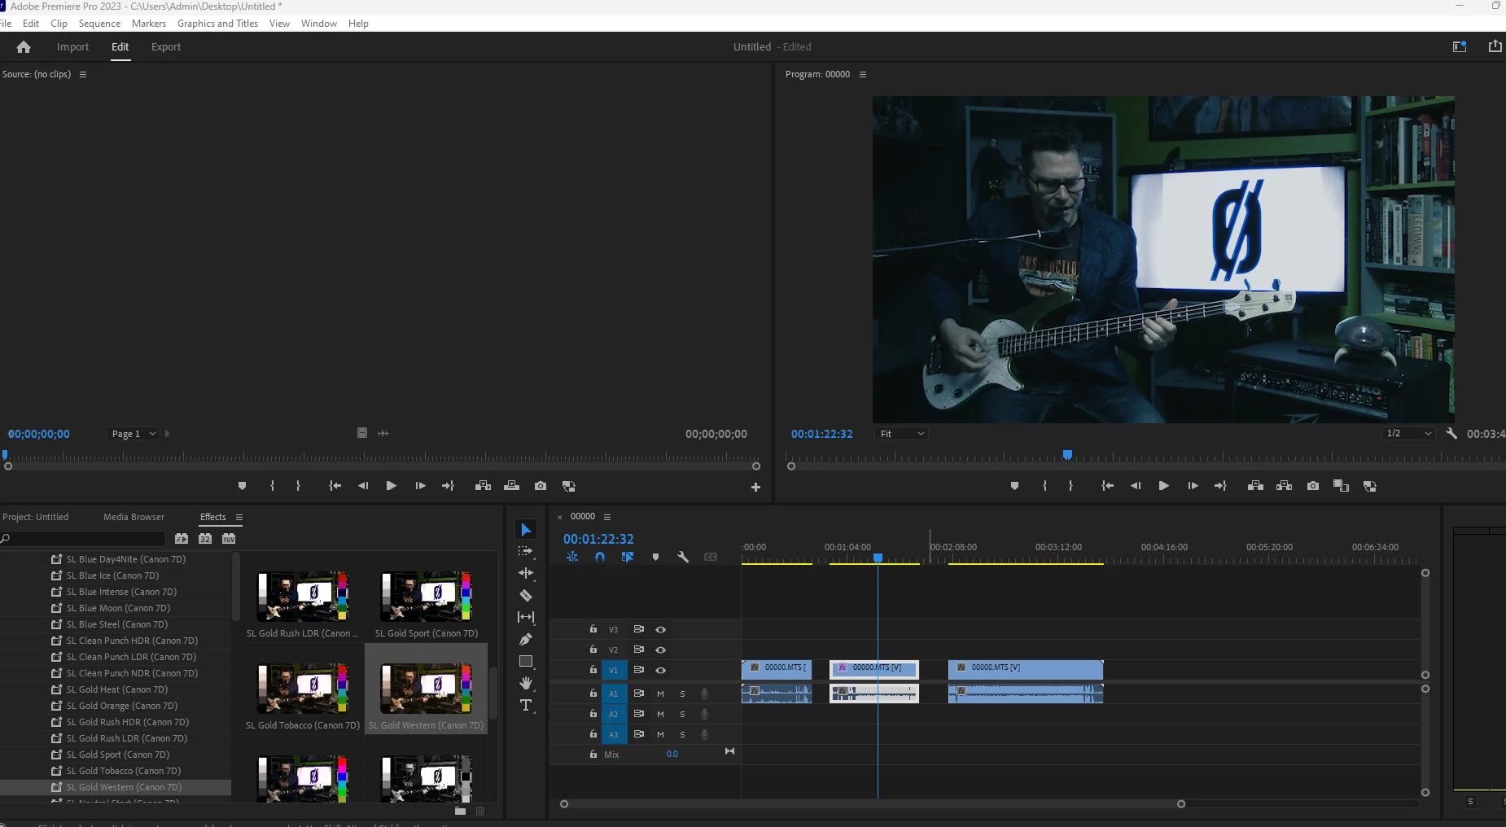Select the Track Select Forward tool

tap(526, 551)
